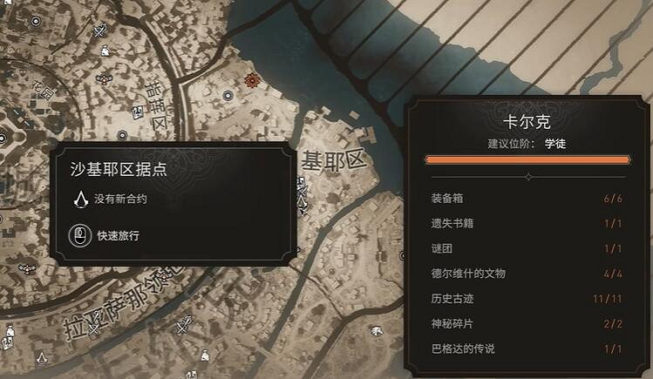This screenshot has height=379, width=653.
Task: Click the 巴格达的传说 1/1 entry
Action: [527, 349]
